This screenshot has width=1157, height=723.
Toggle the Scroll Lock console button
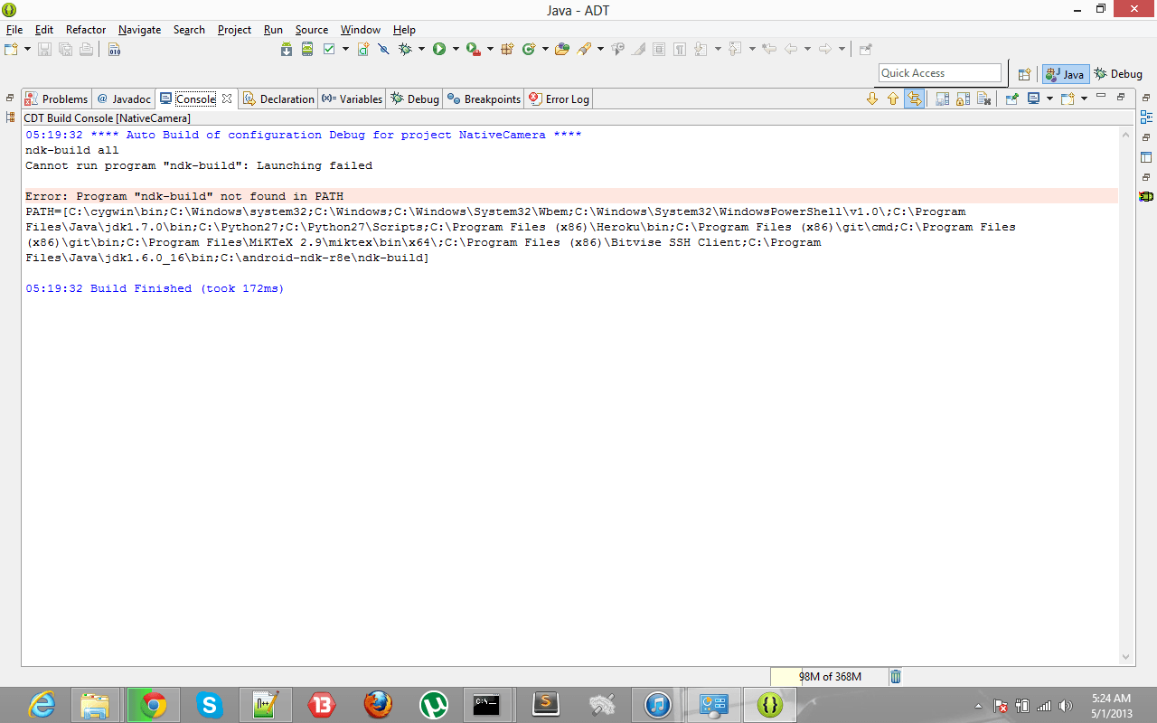pos(963,99)
